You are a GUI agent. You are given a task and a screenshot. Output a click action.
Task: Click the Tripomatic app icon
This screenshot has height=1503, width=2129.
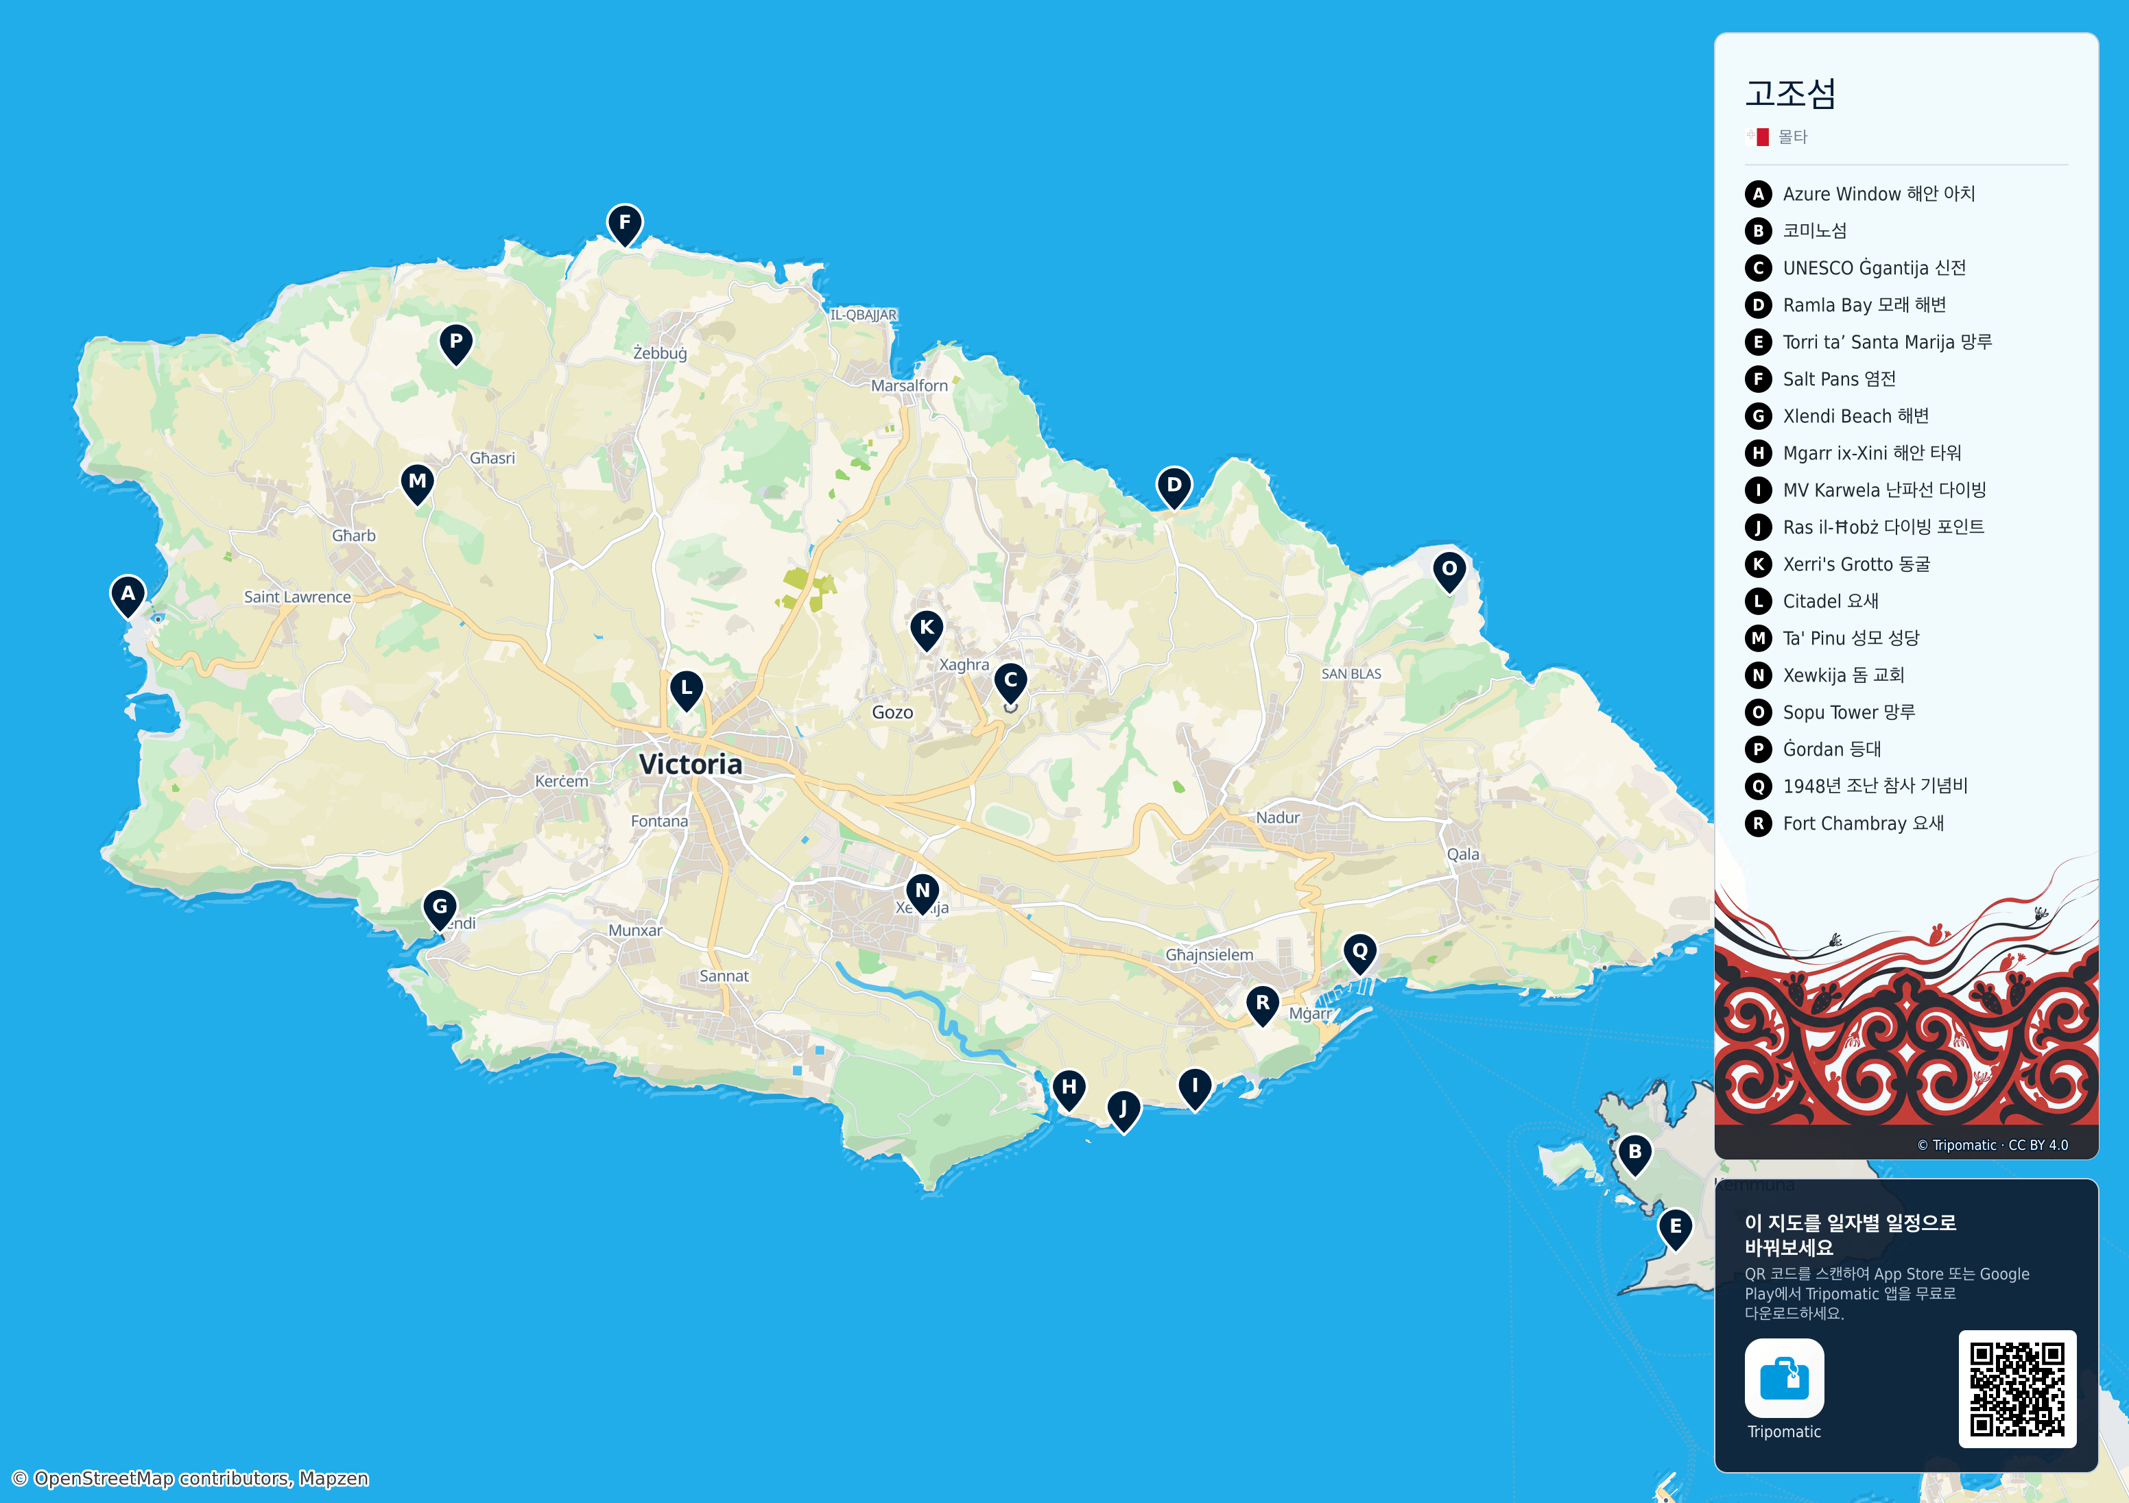coord(1784,1378)
